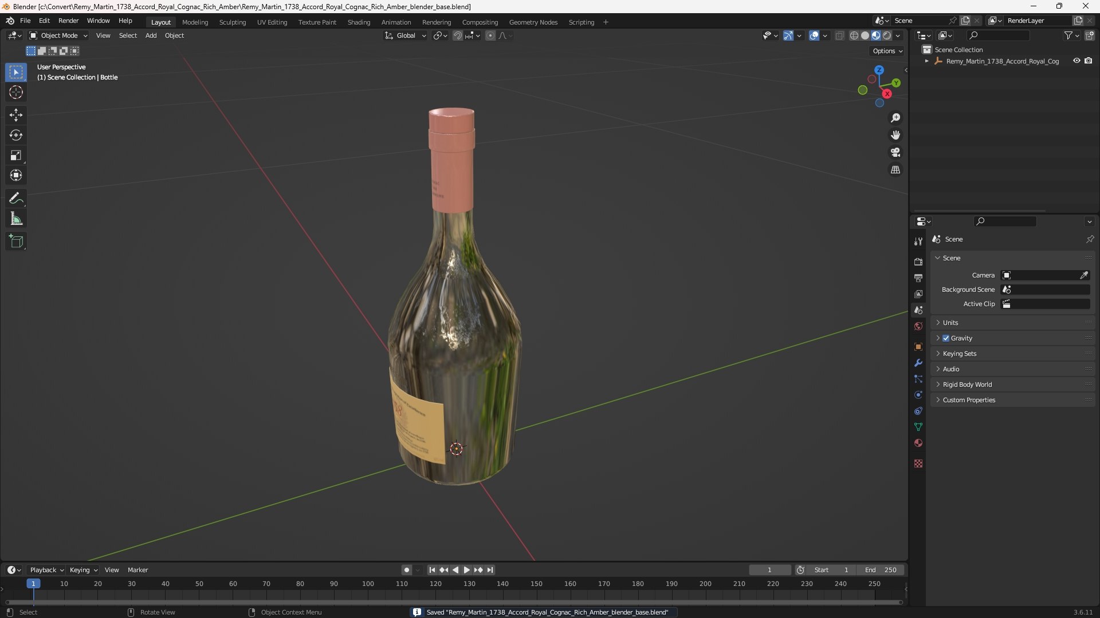The image size is (1100, 618).
Task: Open the Object properties tab
Action: (x=918, y=347)
